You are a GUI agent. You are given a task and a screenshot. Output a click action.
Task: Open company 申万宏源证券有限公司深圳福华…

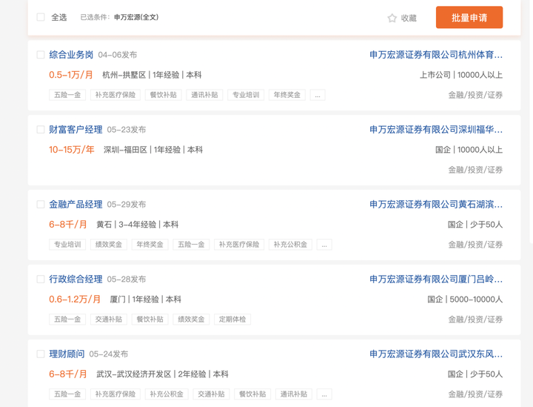click(x=436, y=130)
